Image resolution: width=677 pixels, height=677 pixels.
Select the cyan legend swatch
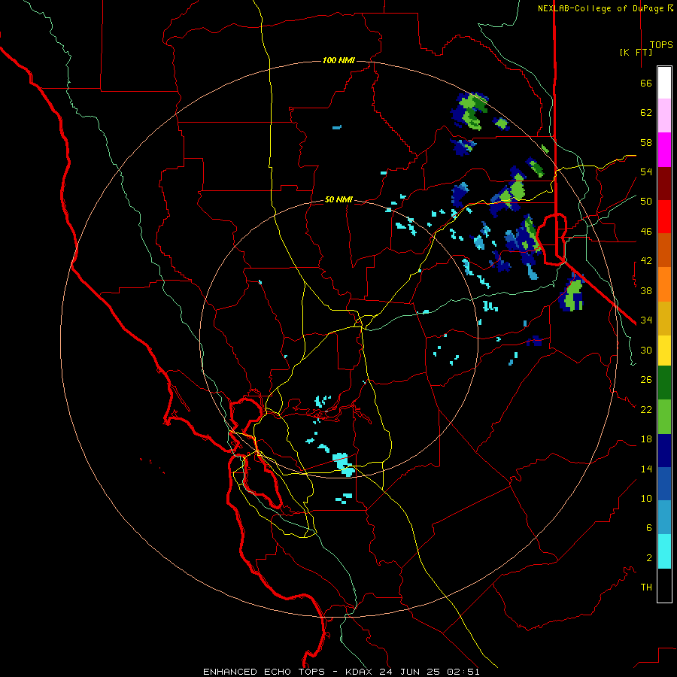(664, 551)
